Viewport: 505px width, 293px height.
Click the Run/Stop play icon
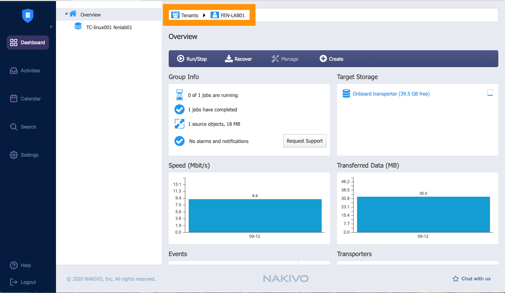[181, 59]
